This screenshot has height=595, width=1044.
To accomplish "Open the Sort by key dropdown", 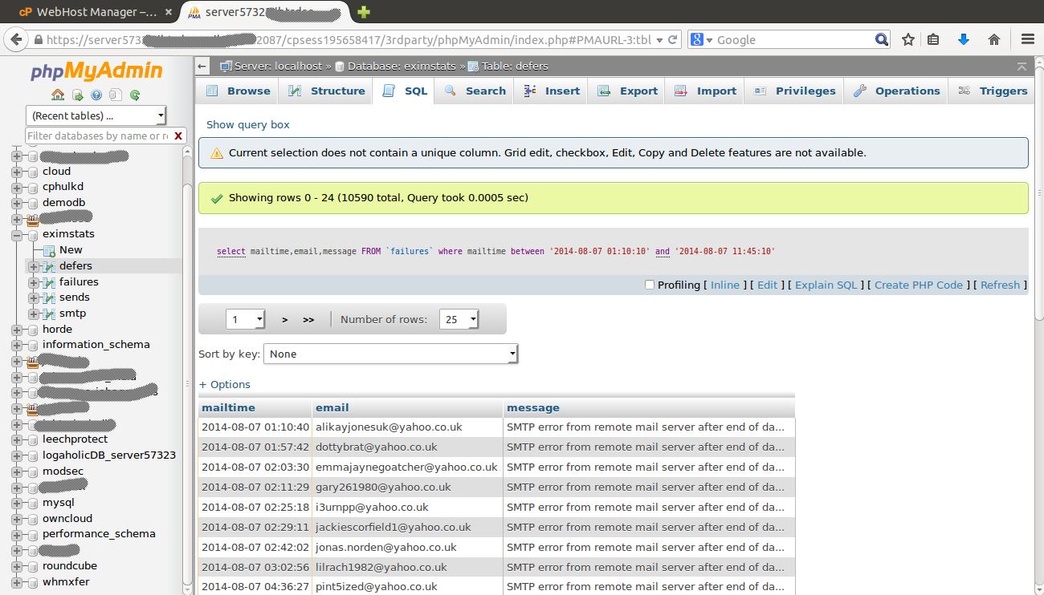I will [391, 354].
